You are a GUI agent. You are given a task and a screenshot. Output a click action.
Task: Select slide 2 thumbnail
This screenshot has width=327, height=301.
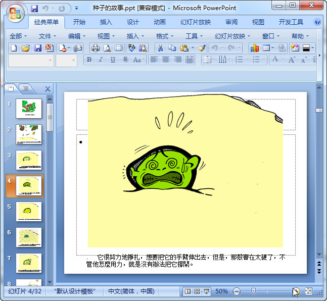(x=29, y=134)
